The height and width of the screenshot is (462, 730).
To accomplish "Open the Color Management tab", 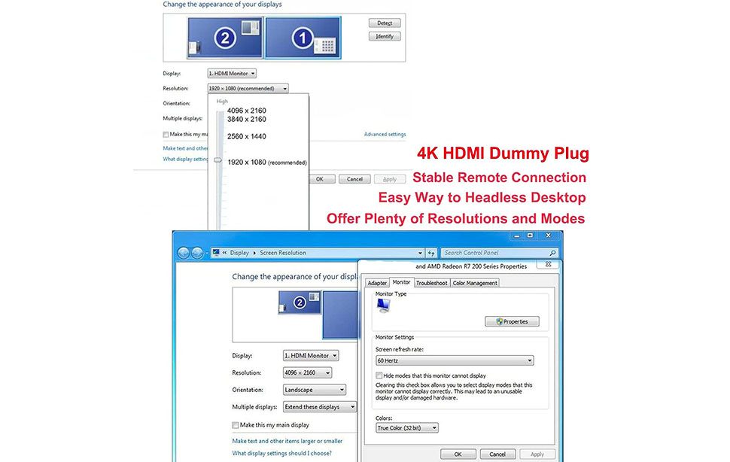I will point(475,283).
